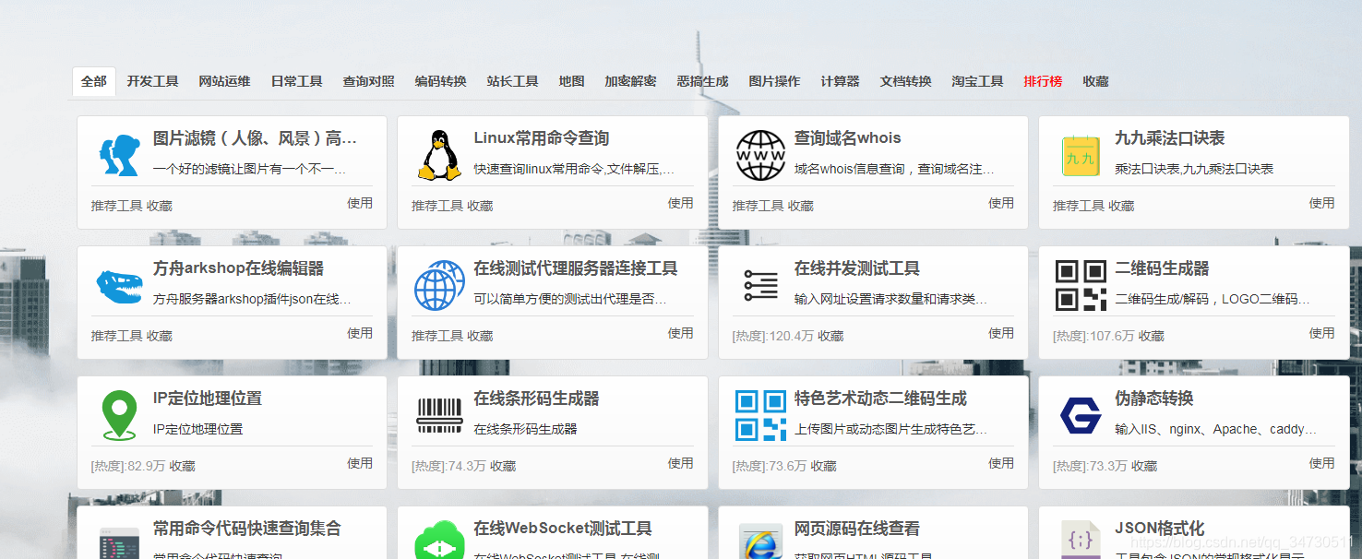Click 使用 on the 九九乘法口诀表 card
The image size is (1362, 559).
pos(1322,203)
